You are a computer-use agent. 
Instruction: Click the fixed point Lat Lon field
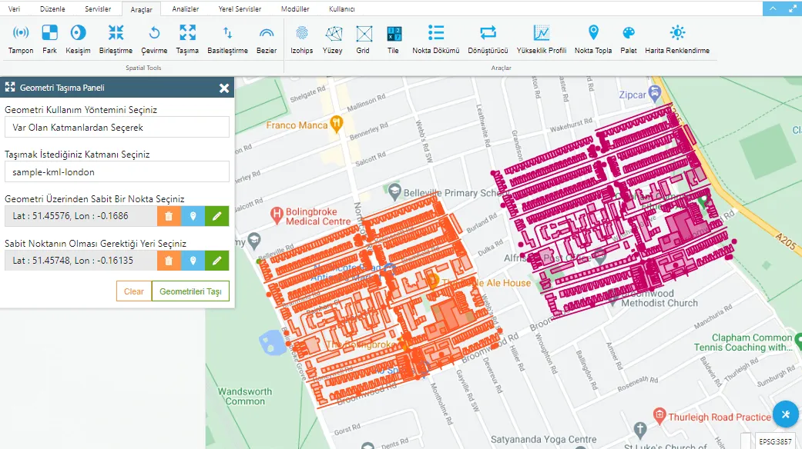click(x=81, y=216)
